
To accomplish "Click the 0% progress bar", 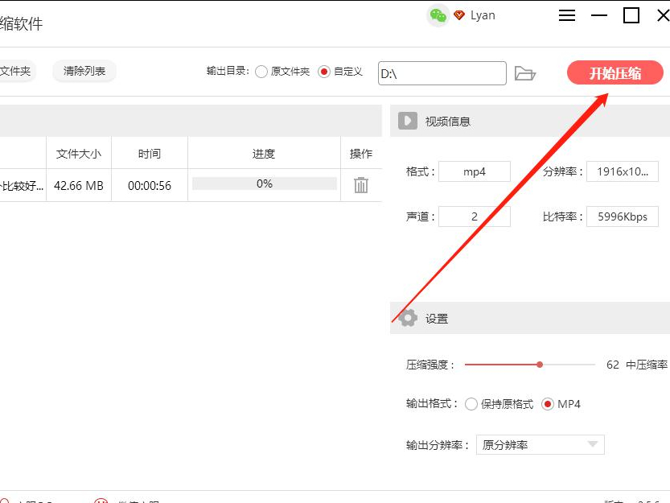I will 264,183.
